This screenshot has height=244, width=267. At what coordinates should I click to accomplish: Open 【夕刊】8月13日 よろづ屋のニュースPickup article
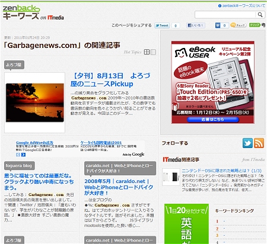pyautogui.click(x=110, y=80)
